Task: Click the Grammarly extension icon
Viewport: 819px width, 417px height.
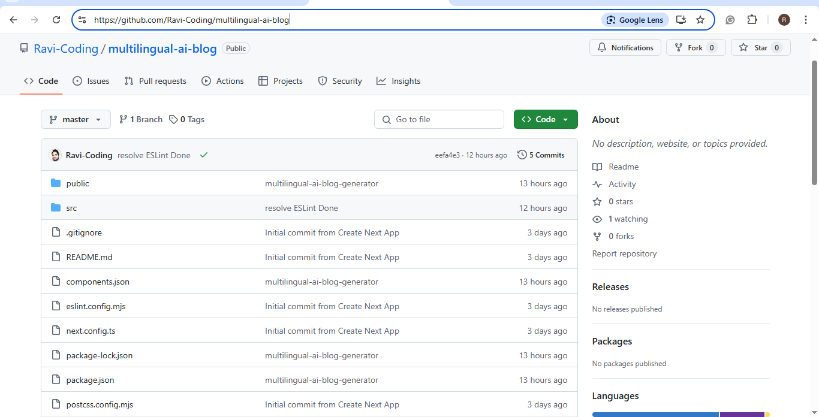Action: point(730,20)
